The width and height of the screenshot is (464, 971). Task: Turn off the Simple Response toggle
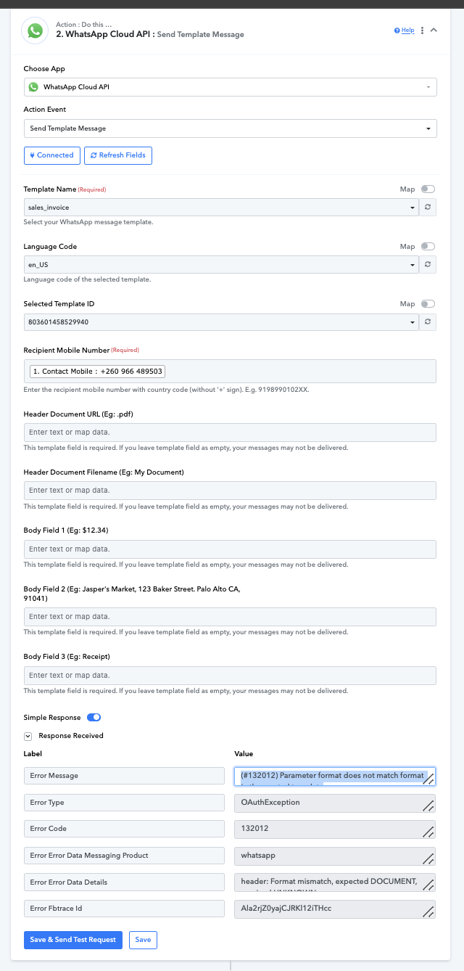pyautogui.click(x=94, y=718)
